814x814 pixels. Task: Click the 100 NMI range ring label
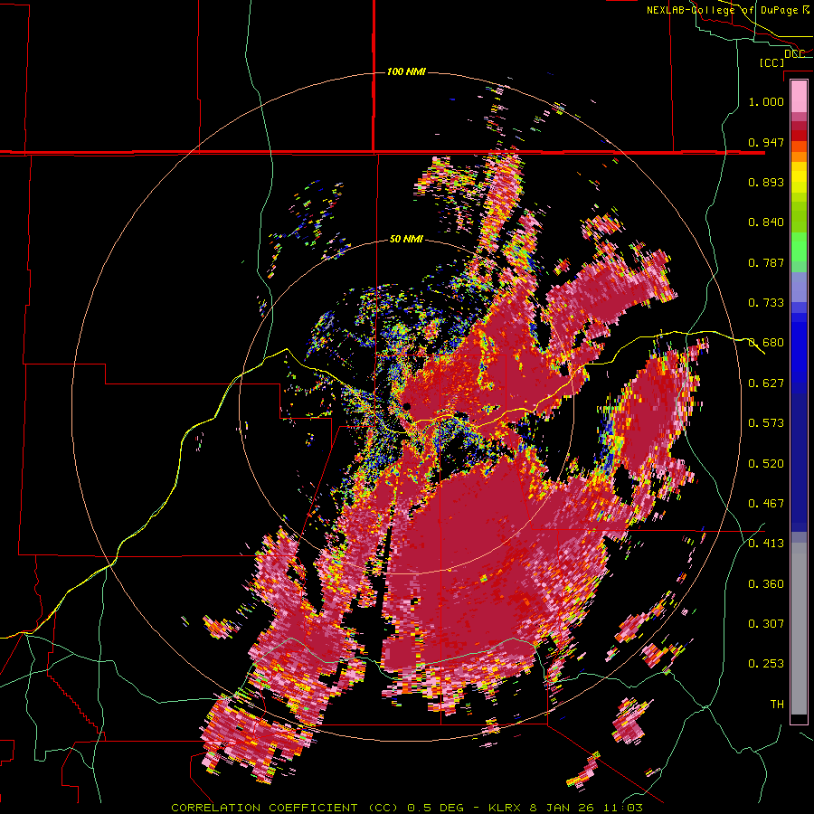tap(406, 71)
